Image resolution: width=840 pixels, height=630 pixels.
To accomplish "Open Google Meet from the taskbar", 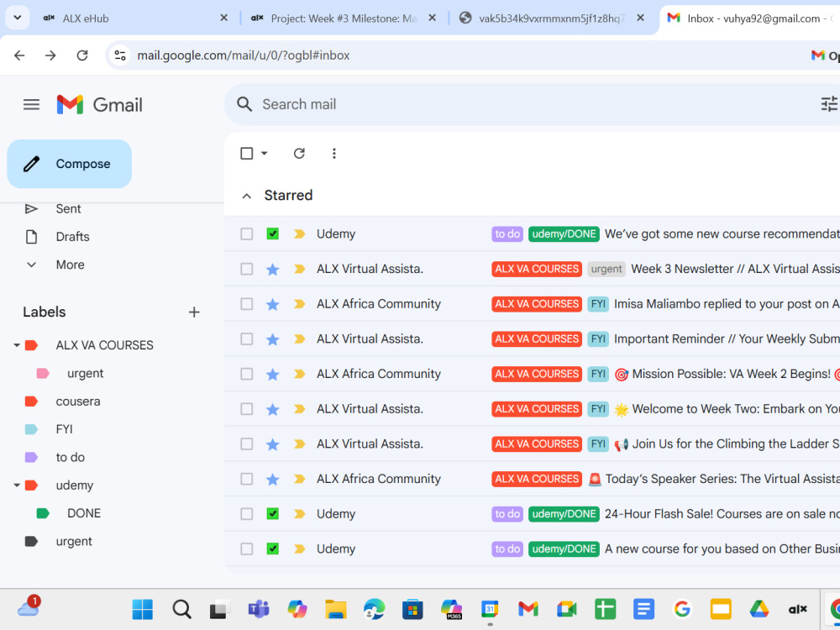I will [567, 609].
